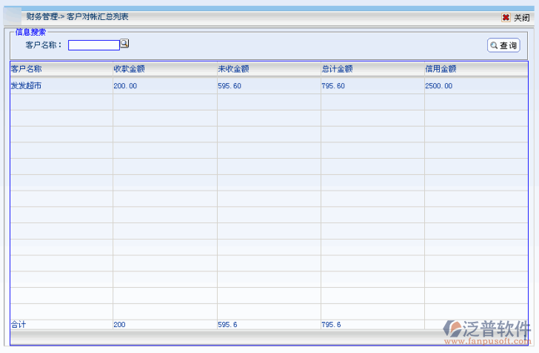Select the 未收金额 column header
Viewport: 539px width, 353px height.
pos(233,69)
